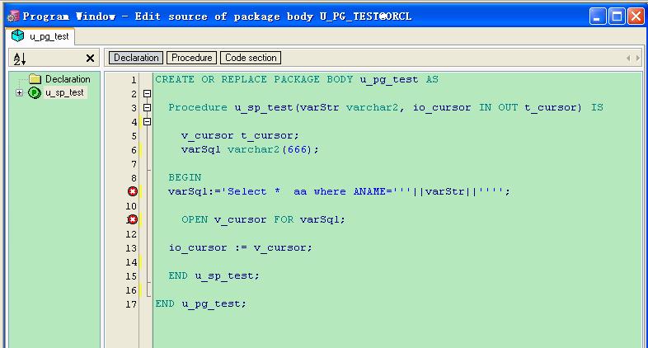648x348 pixels.
Task: Click 'Procedure u_sp_test' in the code
Action: (x=231, y=107)
